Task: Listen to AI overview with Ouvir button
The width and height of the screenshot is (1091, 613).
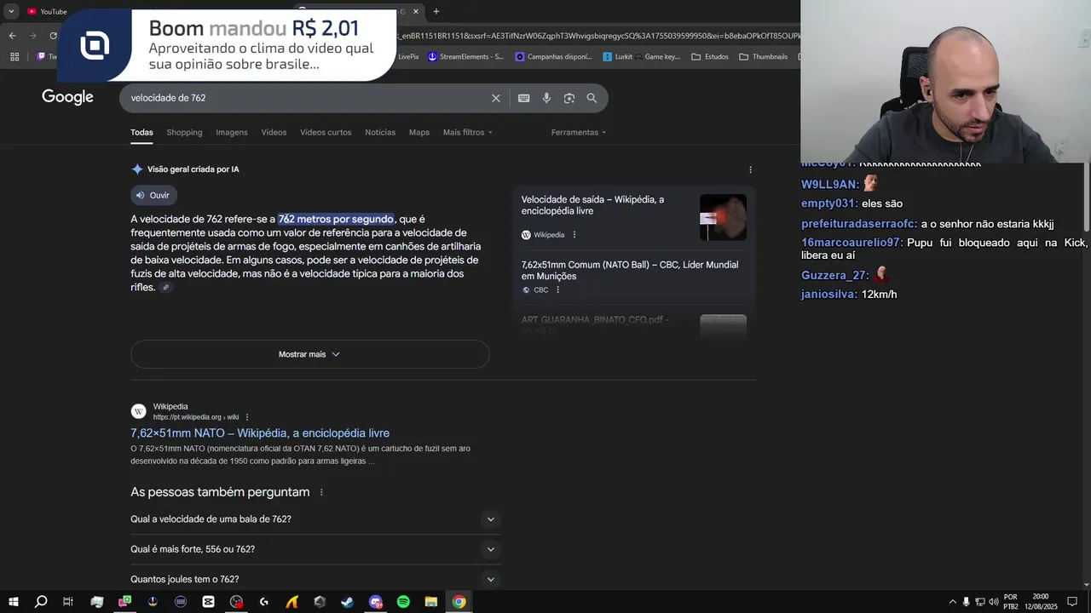Action: click(153, 195)
